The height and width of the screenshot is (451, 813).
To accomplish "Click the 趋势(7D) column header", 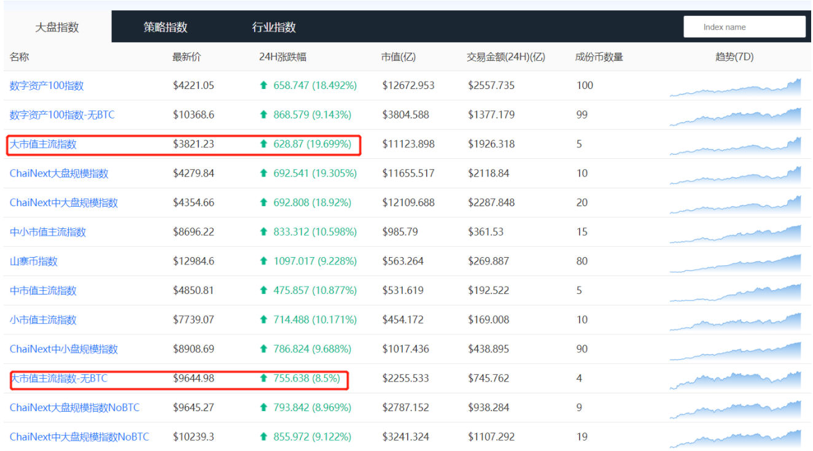I will 734,57.
